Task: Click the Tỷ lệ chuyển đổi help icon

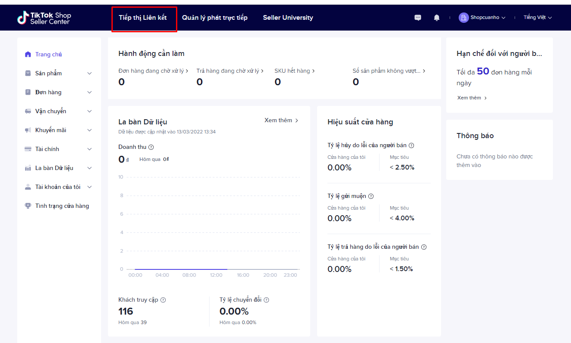Action: pos(266,300)
